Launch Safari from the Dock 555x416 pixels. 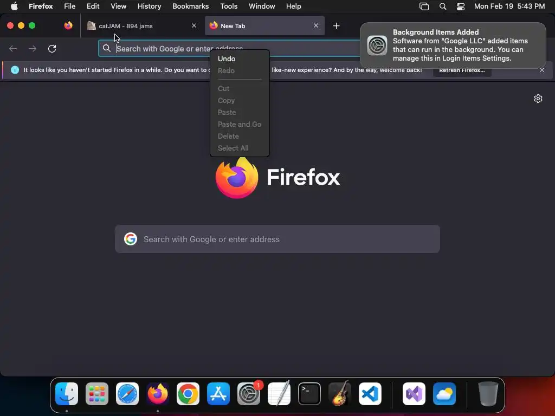pos(127,394)
